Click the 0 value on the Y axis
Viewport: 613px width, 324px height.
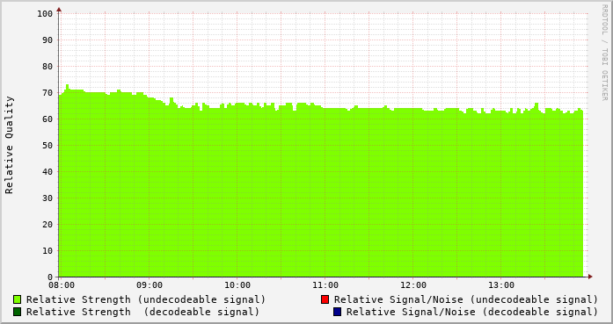click(50, 277)
